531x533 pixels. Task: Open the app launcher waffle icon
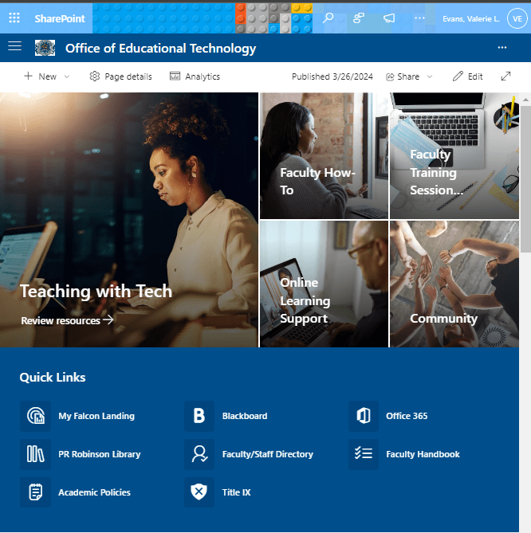pyautogui.click(x=14, y=18)
